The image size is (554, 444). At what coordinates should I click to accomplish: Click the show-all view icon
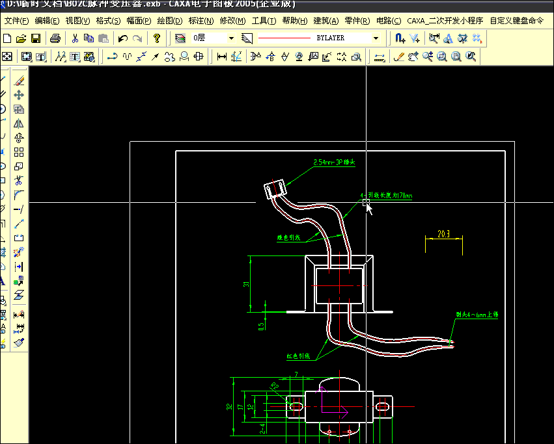tap(7, 57)
